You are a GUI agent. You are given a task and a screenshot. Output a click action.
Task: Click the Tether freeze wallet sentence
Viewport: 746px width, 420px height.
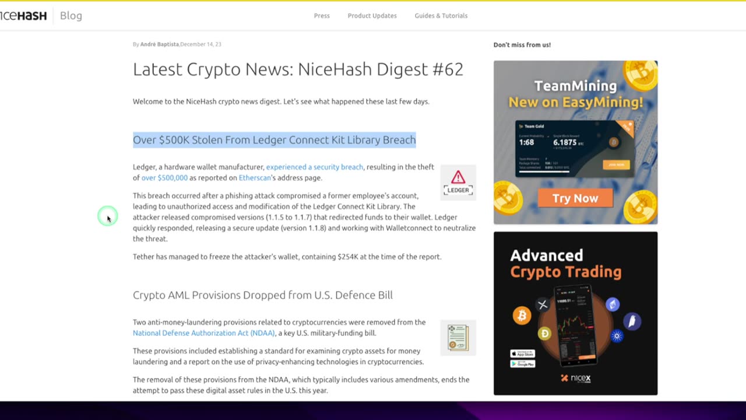pos(287,257)
